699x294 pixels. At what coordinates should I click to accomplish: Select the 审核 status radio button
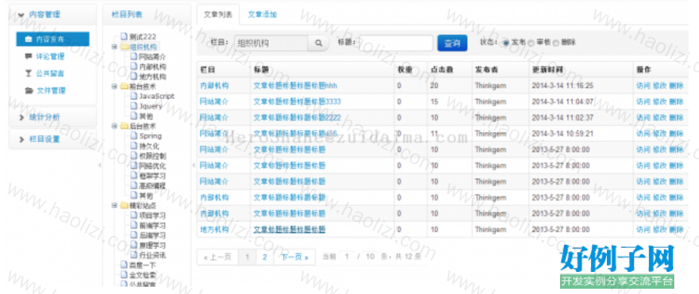pyautogui.click(x=531, y=43)
